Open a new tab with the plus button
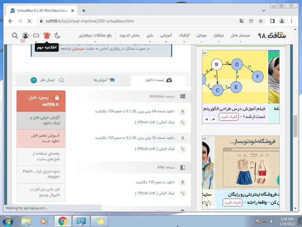This screenshot has width=302, height=227. click(83, 11)
